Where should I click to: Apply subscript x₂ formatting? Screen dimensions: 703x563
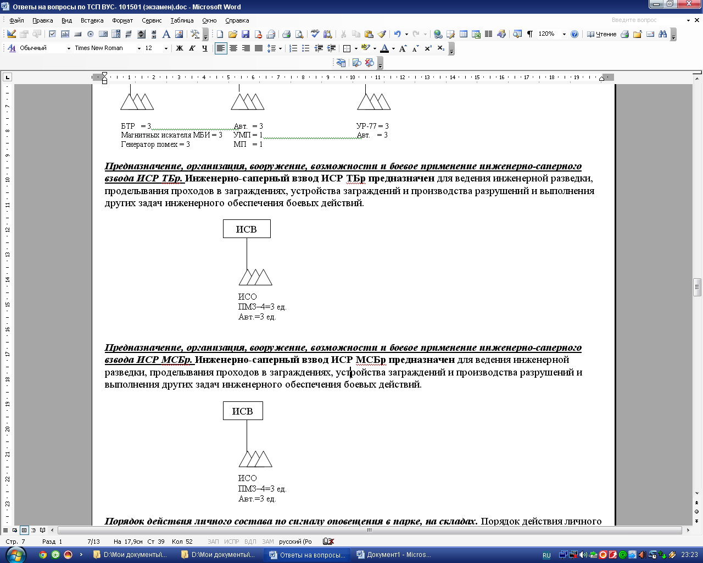pos(440,48)
